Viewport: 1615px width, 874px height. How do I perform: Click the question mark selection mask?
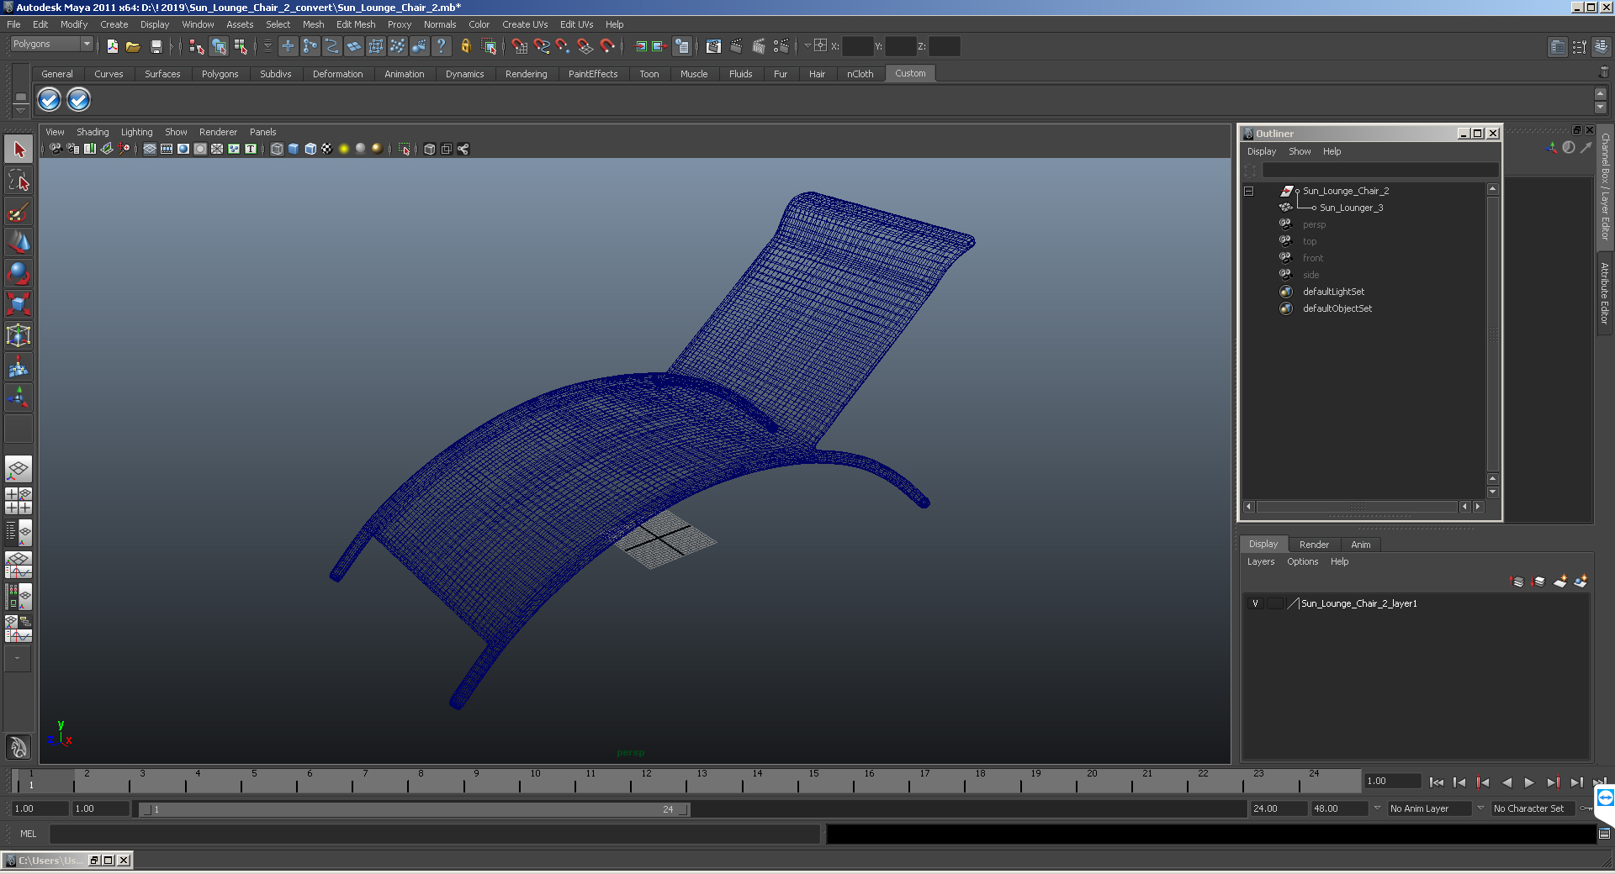(442, 46)
